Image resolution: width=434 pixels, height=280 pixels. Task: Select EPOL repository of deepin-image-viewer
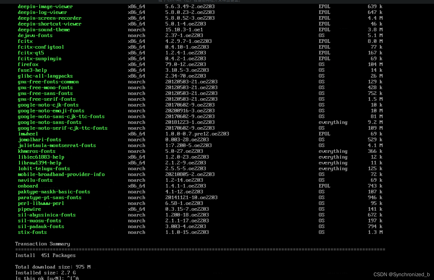click(324, 7)
